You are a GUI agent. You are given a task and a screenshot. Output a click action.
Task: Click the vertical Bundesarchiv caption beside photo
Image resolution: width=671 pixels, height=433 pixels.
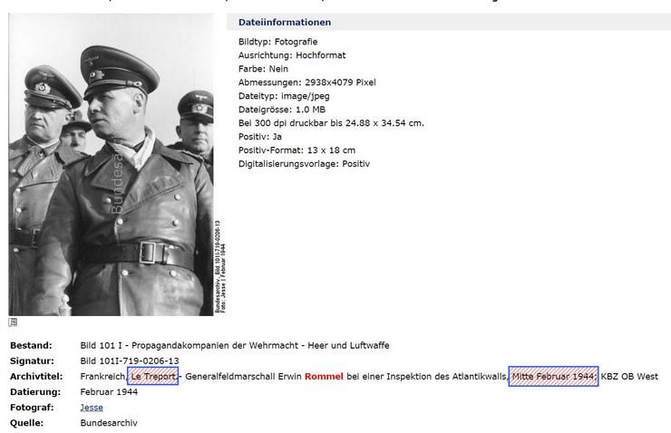[220, 266]
